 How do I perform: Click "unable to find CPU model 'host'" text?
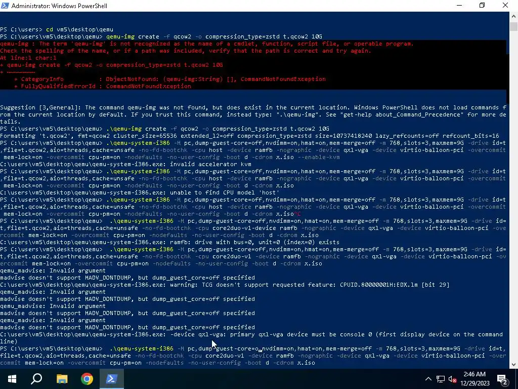pyautogui.click(x=225, y=192)
